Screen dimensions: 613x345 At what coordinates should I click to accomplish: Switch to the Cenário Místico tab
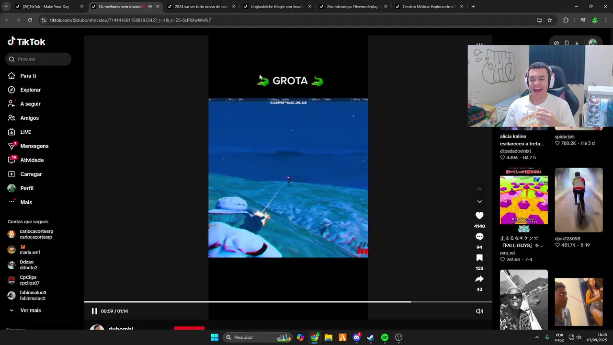click(x=429, y=7)
